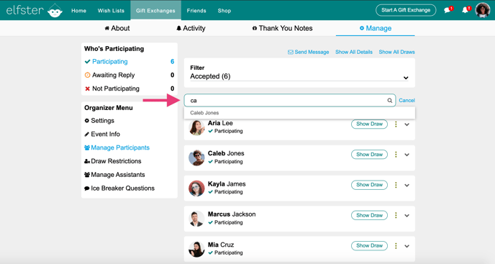Screen dimensions: 495x264
Task: Click Show All Draws link
Action: [397, 52]
